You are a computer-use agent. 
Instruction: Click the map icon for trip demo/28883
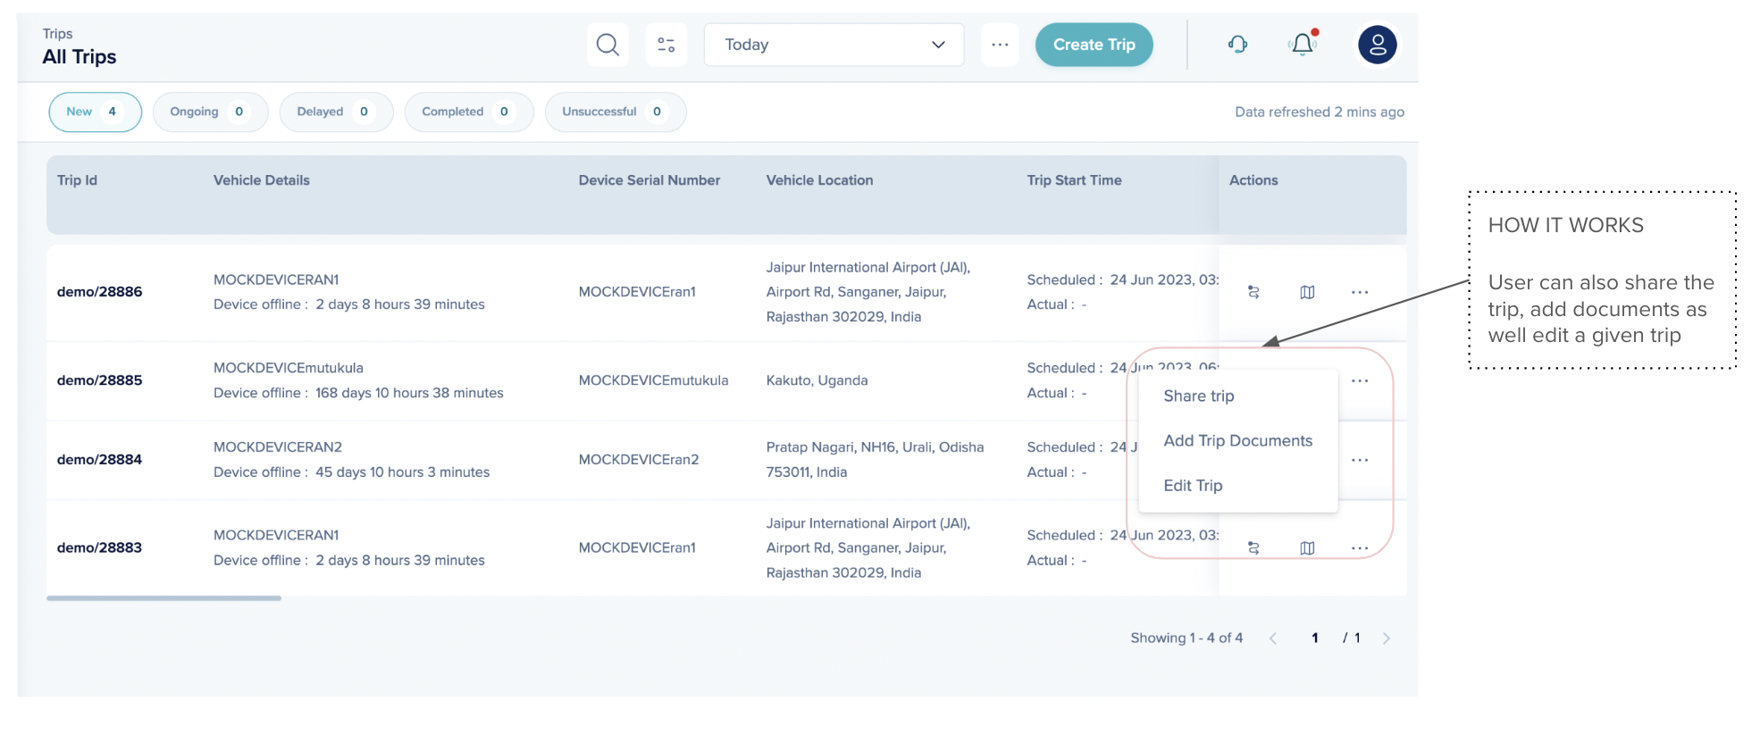1307,548
